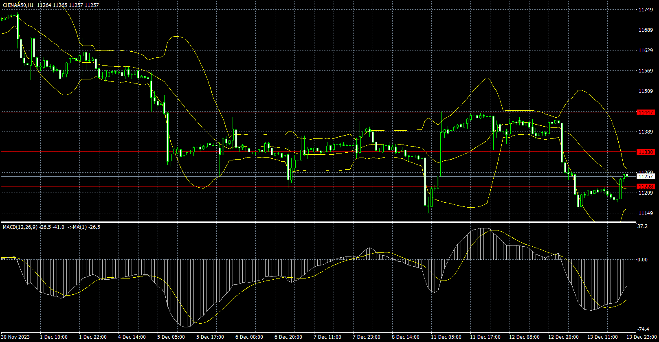Image resolution: width=659 pixels, height=342 pixels.
Task: Click the 7 Dec 11:00 time label
Action: 327,337
